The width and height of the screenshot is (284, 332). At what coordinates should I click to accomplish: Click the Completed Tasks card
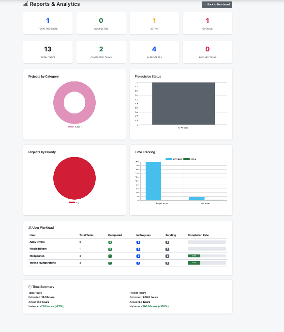click(101, 52)
